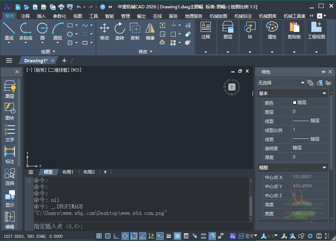Toggle grid display in the status bar
The height and width of the screenshot is (241, 336).
coord(108,236)
